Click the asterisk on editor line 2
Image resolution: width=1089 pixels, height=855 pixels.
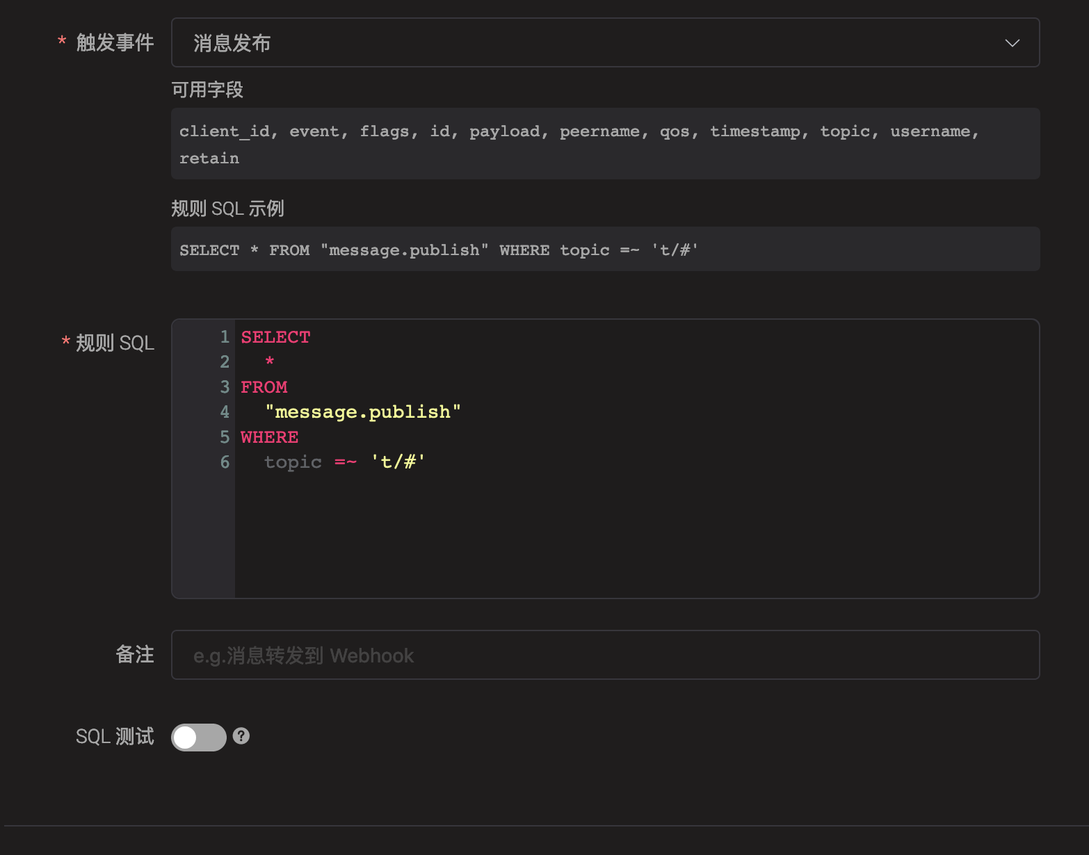(270, 362)
